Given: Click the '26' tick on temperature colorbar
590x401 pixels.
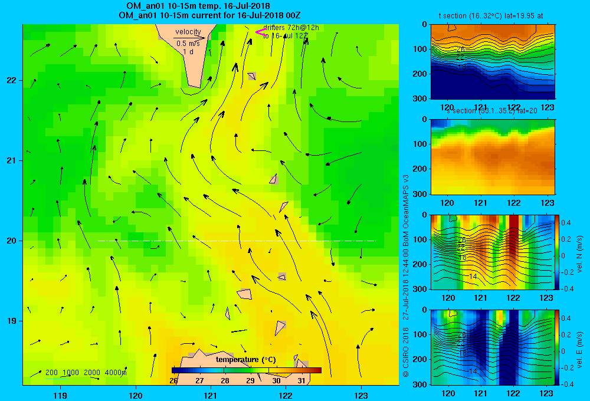Looking at the screenshot, I should (173, 381).
